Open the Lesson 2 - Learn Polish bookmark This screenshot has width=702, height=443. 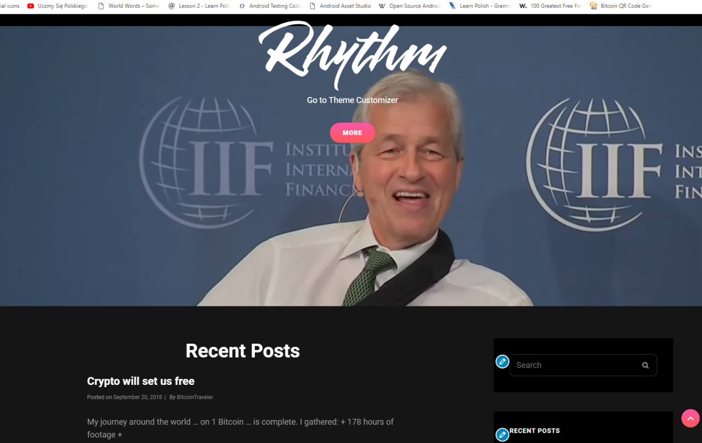(x=199, y=6)
